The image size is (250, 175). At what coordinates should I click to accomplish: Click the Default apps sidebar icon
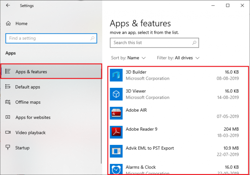(x=8, y=87)
